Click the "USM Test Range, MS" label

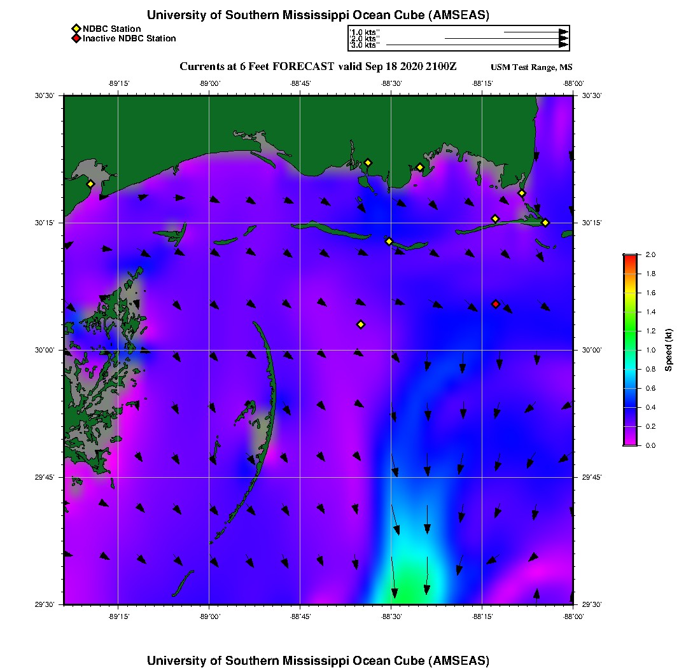click(x=531, y=67)
